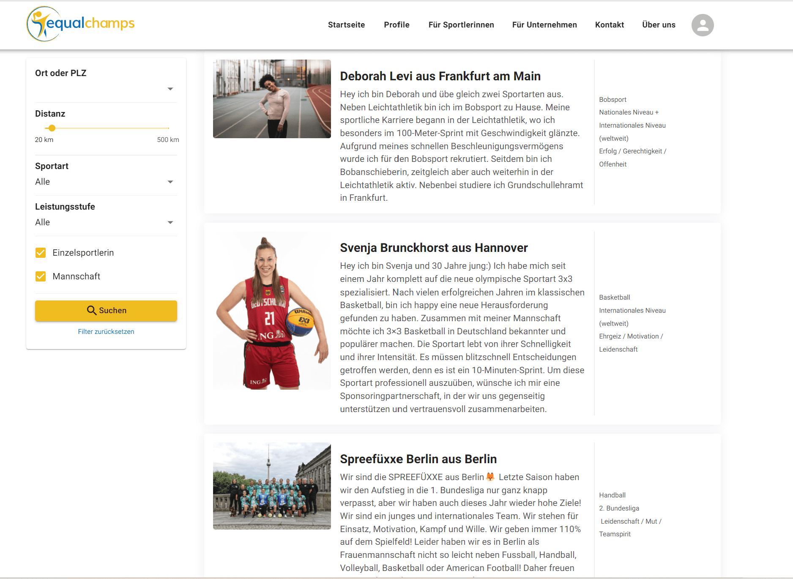
Task: Click the yellow Suchen button
Action: [x=106, y=311]
